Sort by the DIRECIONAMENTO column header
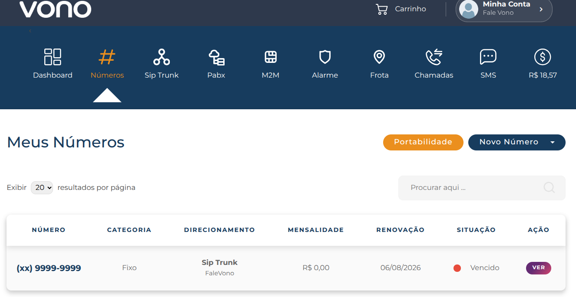 tap(219, 230)
